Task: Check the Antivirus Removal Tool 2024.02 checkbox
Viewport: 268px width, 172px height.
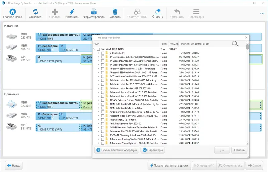Action: 103,124
